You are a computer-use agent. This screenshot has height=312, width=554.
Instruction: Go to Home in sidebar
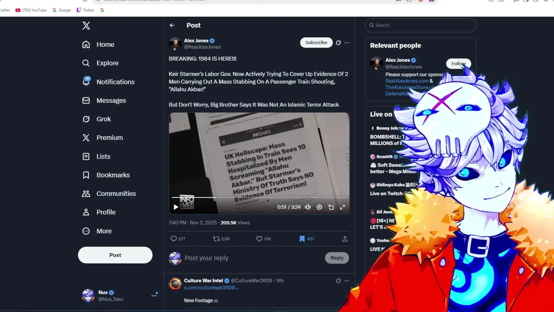click(98, 45)
